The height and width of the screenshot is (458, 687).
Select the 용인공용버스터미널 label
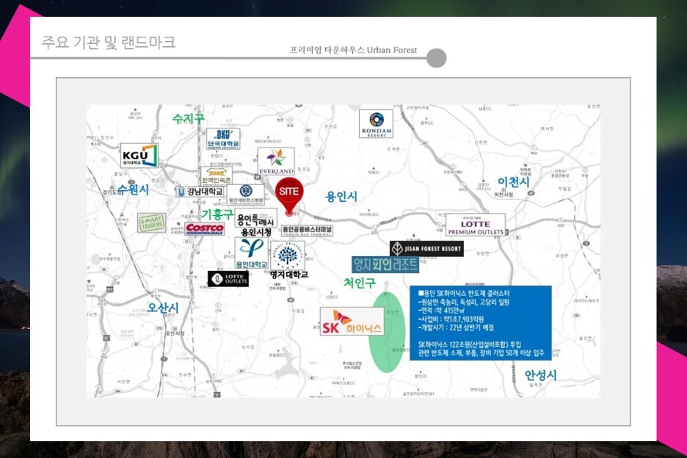307,230
